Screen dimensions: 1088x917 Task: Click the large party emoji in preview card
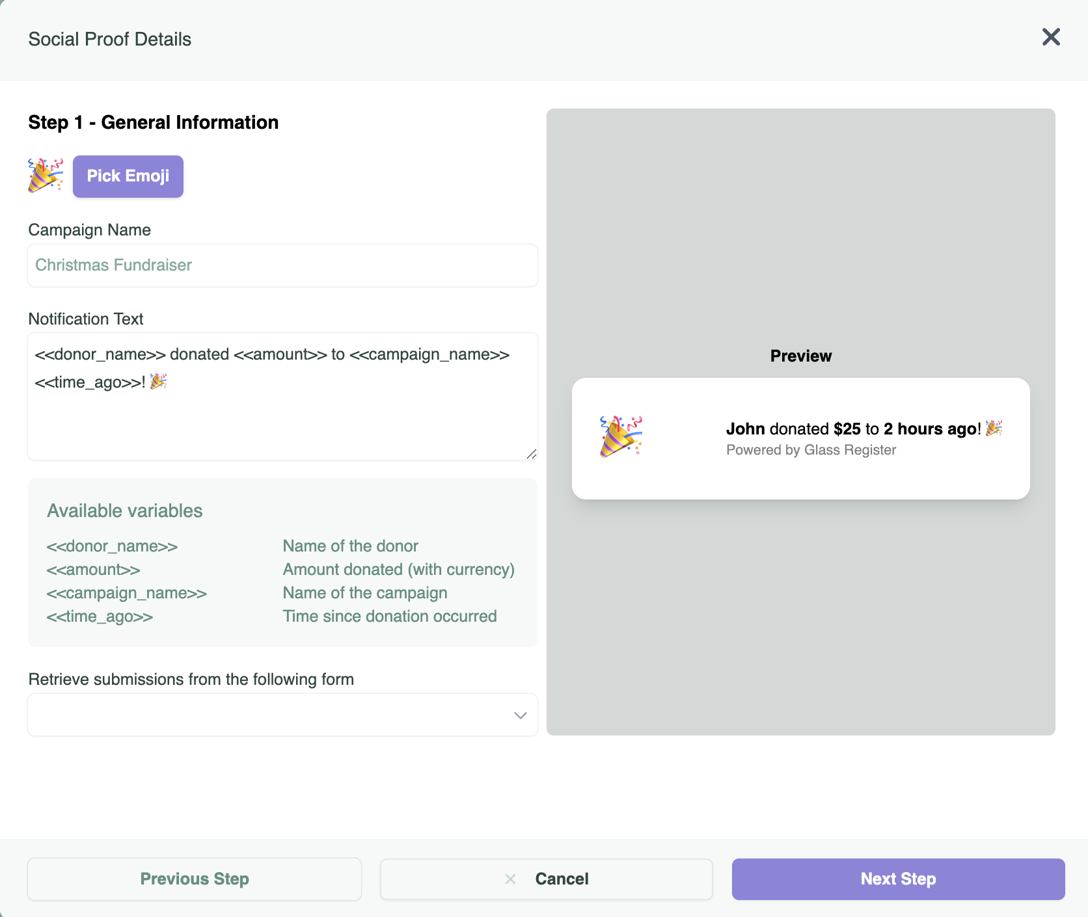click(x=621, y=436)
